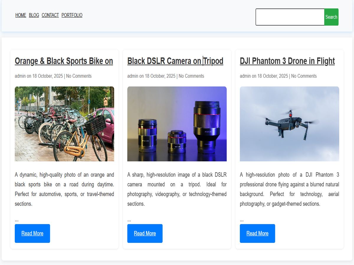Image resolution: width=354 pixels, height=265 pixels.
Task: Open the DJI Phantom 3 Drone post title
Action: point(287,61)
